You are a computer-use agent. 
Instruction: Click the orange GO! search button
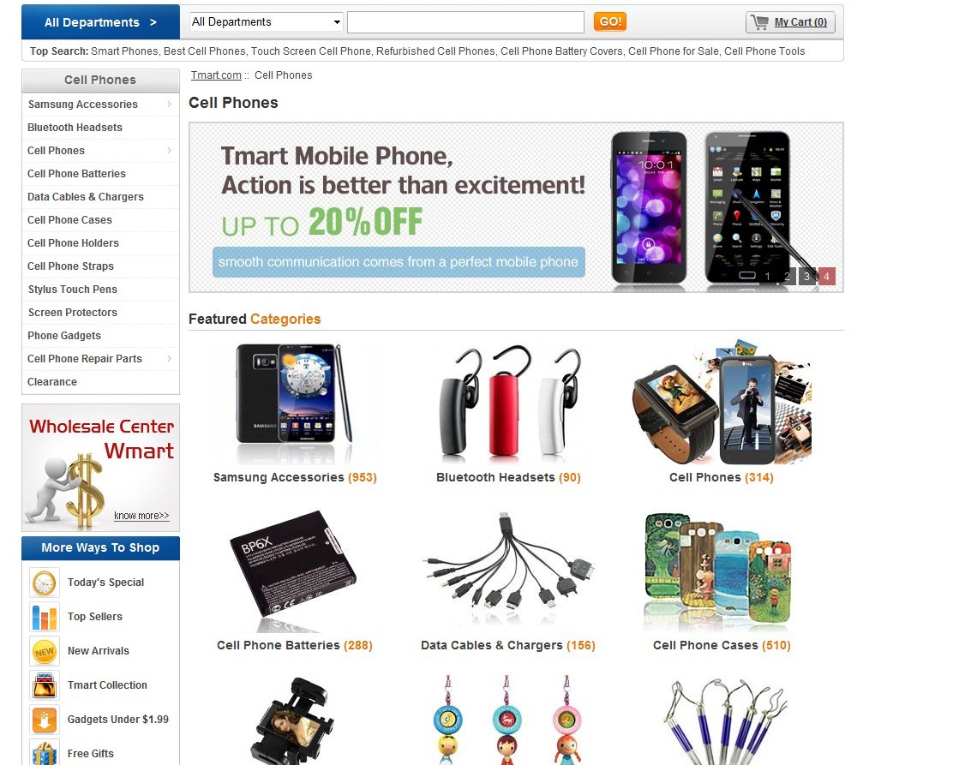tap(610, 21)
